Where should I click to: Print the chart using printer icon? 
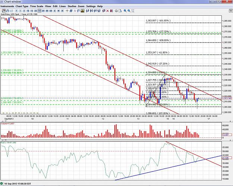pyautogui.click(x=116, y=11)
